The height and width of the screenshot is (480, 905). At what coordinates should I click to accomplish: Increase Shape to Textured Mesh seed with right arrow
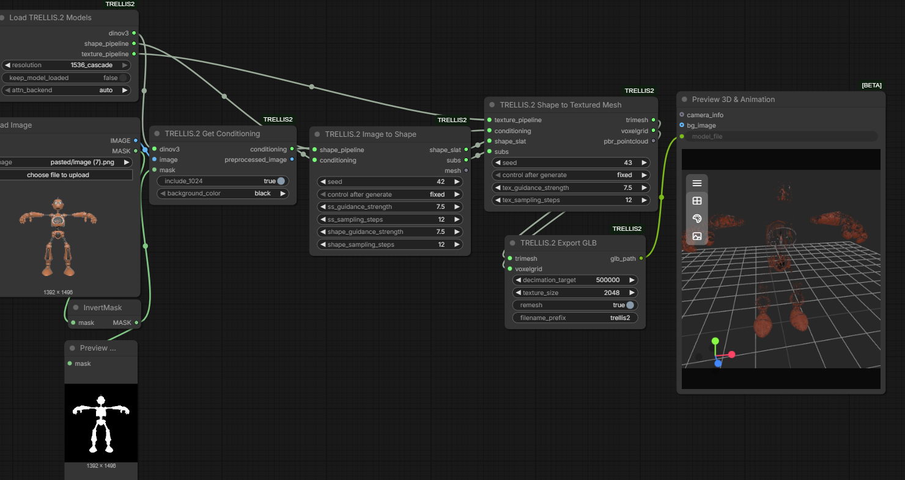(644, 163)
